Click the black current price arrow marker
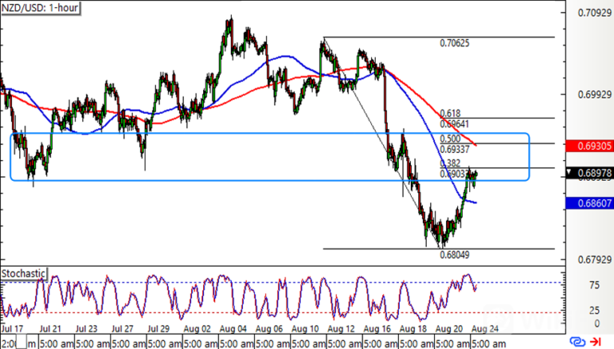This screenshot has width=614, height=349. coord(568,172)
